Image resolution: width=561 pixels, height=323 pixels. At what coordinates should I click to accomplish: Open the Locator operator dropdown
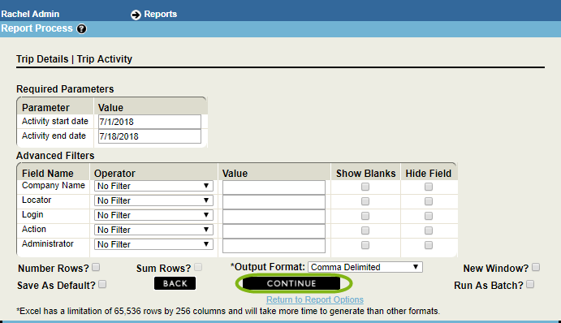coord(153,200)
